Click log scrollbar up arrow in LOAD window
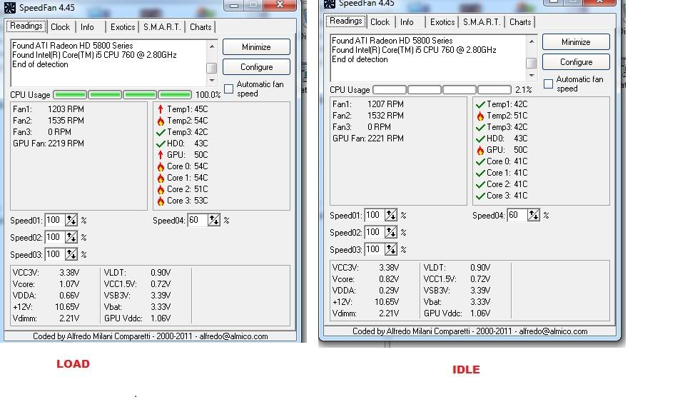 (212, 46)
